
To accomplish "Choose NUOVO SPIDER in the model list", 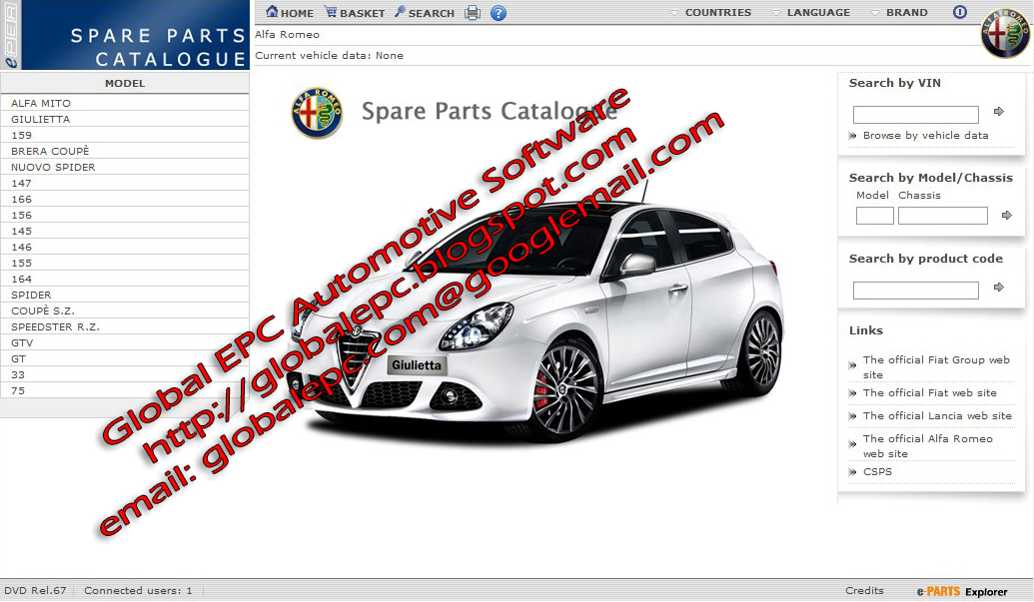I will click(125, 167).
